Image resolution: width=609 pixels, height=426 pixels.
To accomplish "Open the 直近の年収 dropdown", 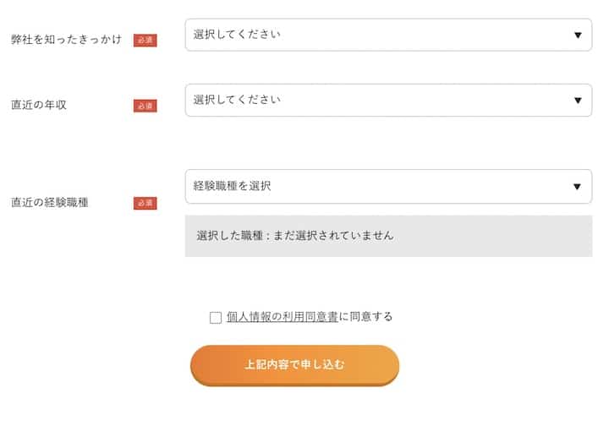I will (388, 100).
